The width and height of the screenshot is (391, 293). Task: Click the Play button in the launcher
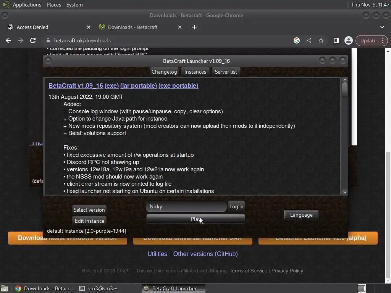(195, 219)
